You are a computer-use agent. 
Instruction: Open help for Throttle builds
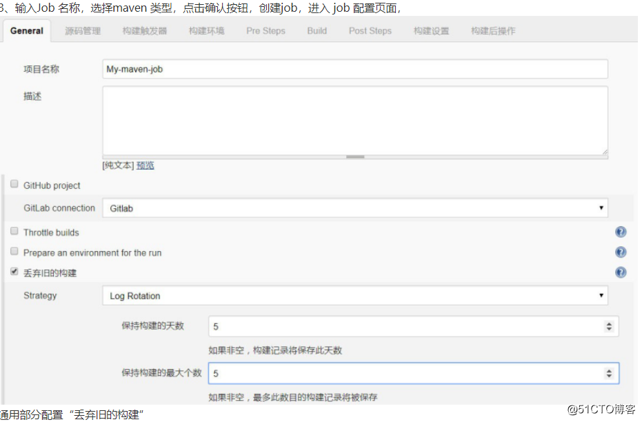(621, 232)
